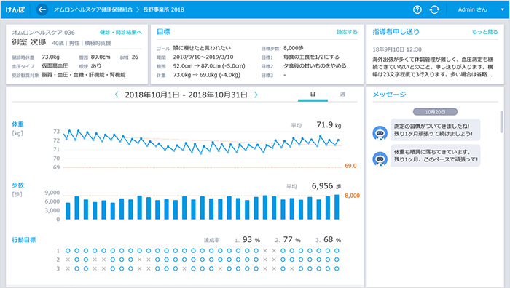Viewport: 510px width, 288px height.
Task: Click the 10月20日 date badge
Action: pyautogui.click(x=435, y=112)
